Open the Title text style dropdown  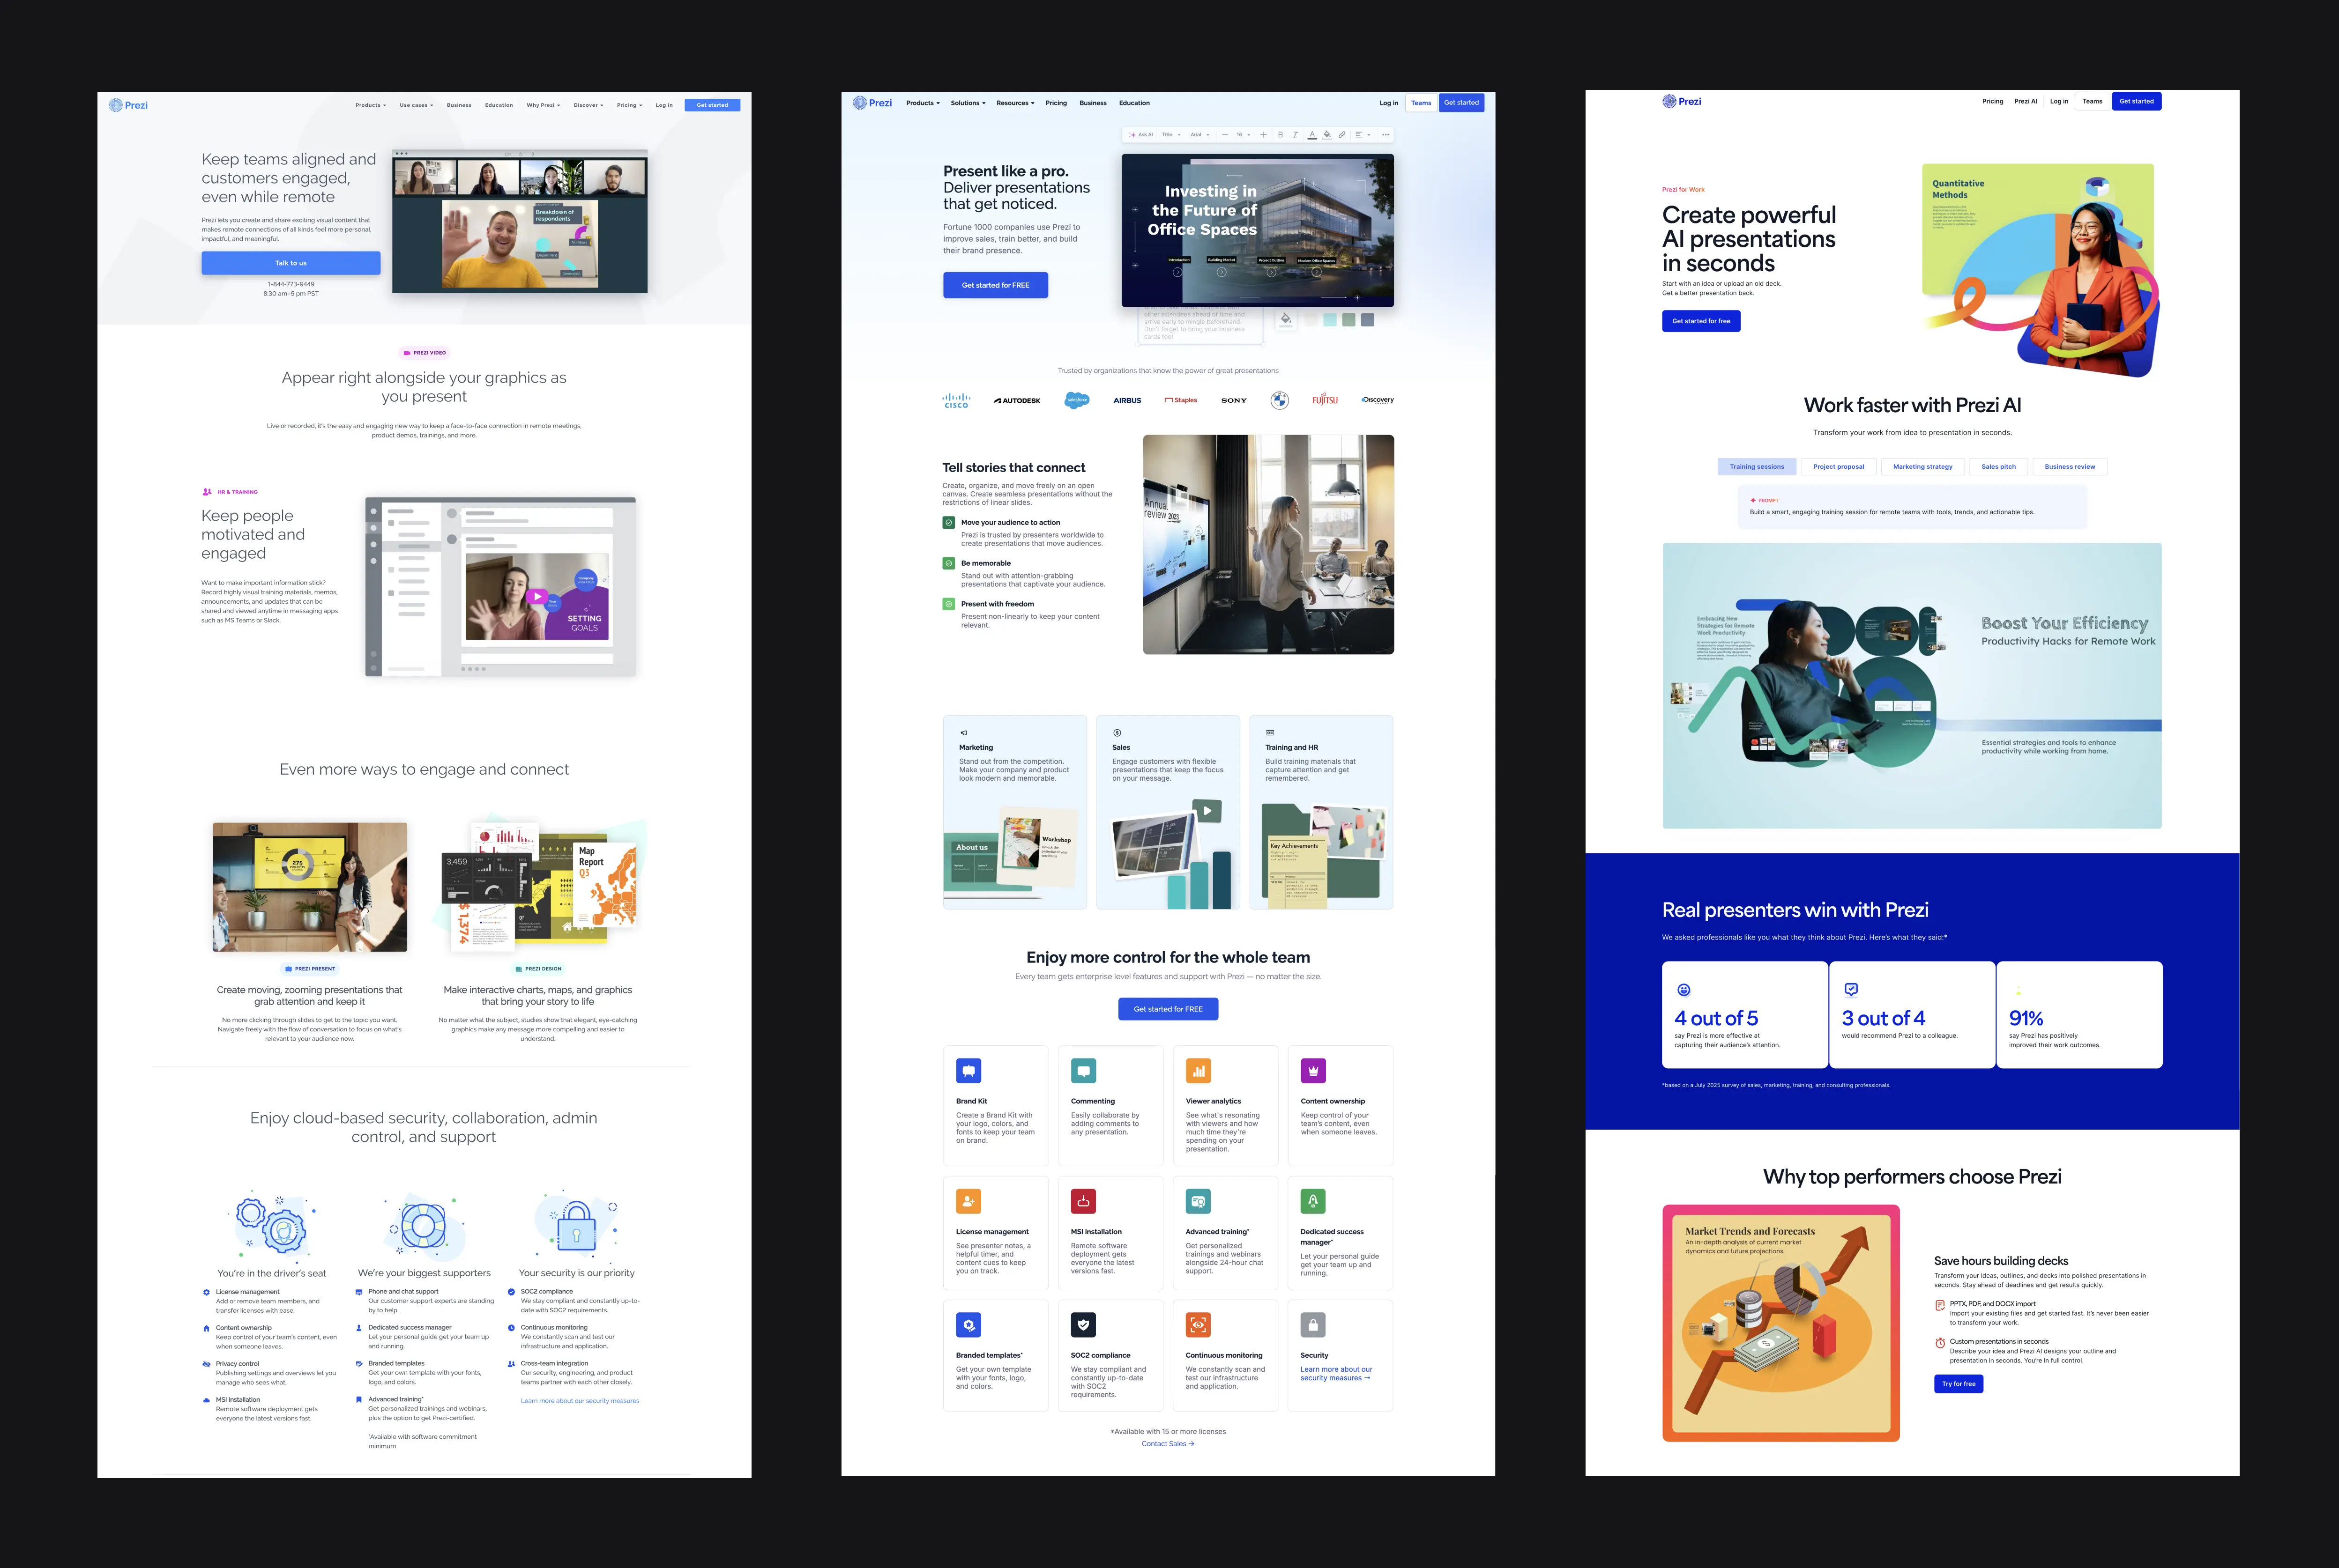[1170, 135]
